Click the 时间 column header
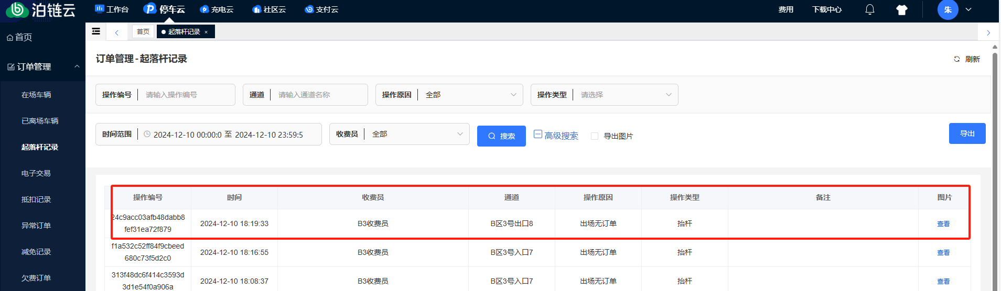 click(234, 197)
